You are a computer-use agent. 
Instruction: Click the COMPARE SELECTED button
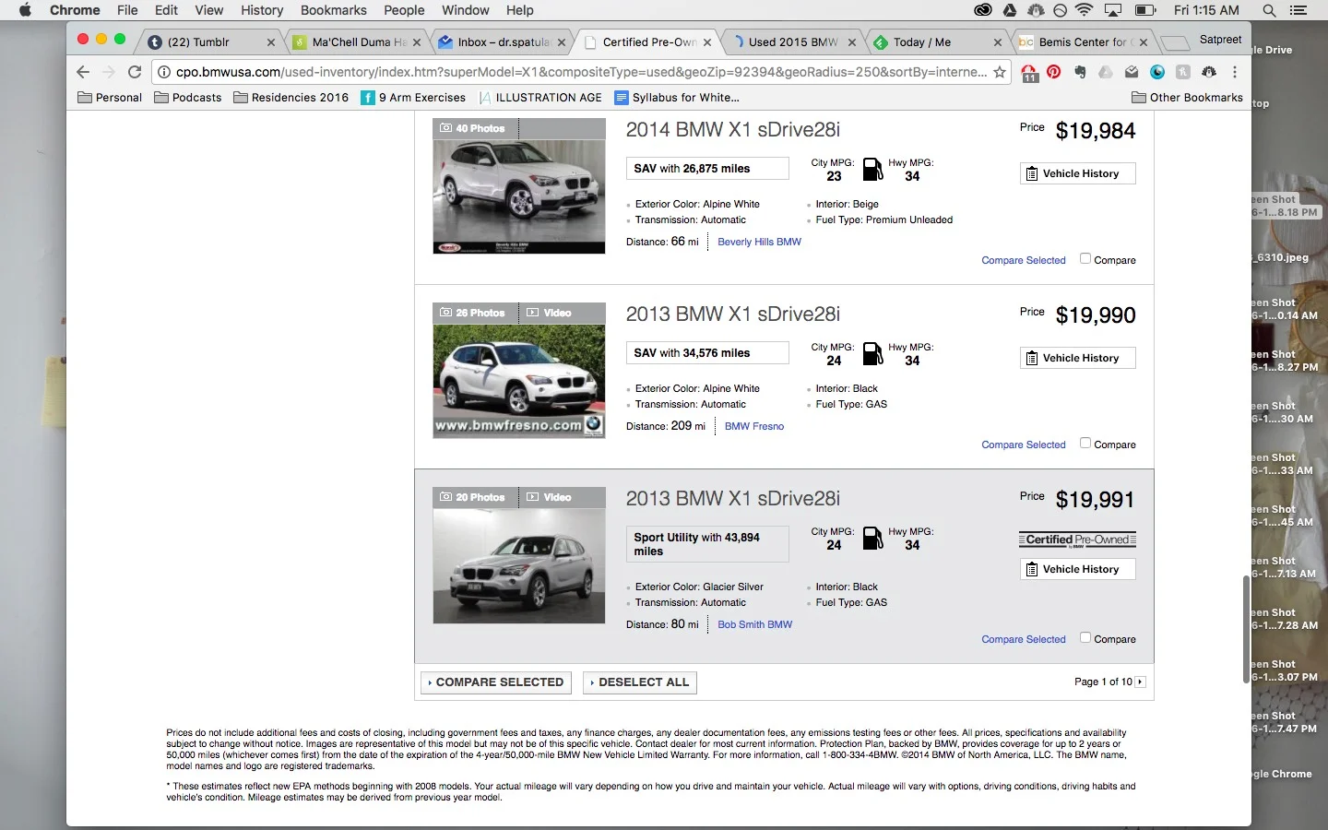click(x=496, y=682)
